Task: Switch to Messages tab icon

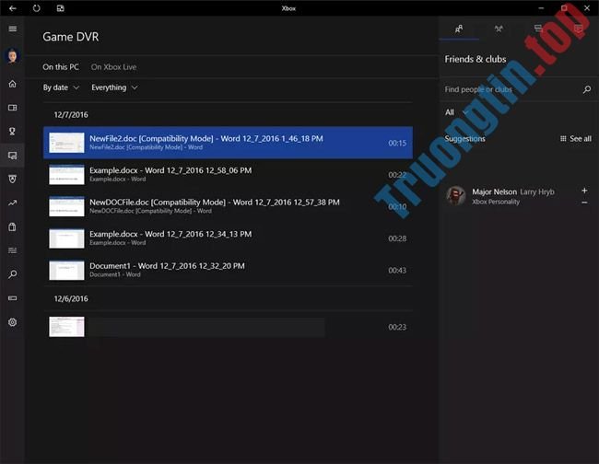Action: click(538, 29)
